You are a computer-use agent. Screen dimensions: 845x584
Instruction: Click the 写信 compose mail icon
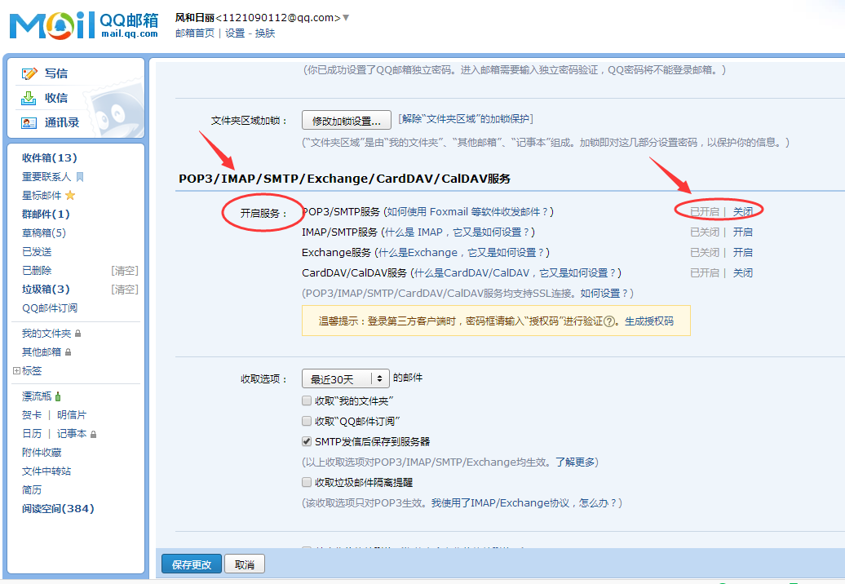tap(29, 73)
